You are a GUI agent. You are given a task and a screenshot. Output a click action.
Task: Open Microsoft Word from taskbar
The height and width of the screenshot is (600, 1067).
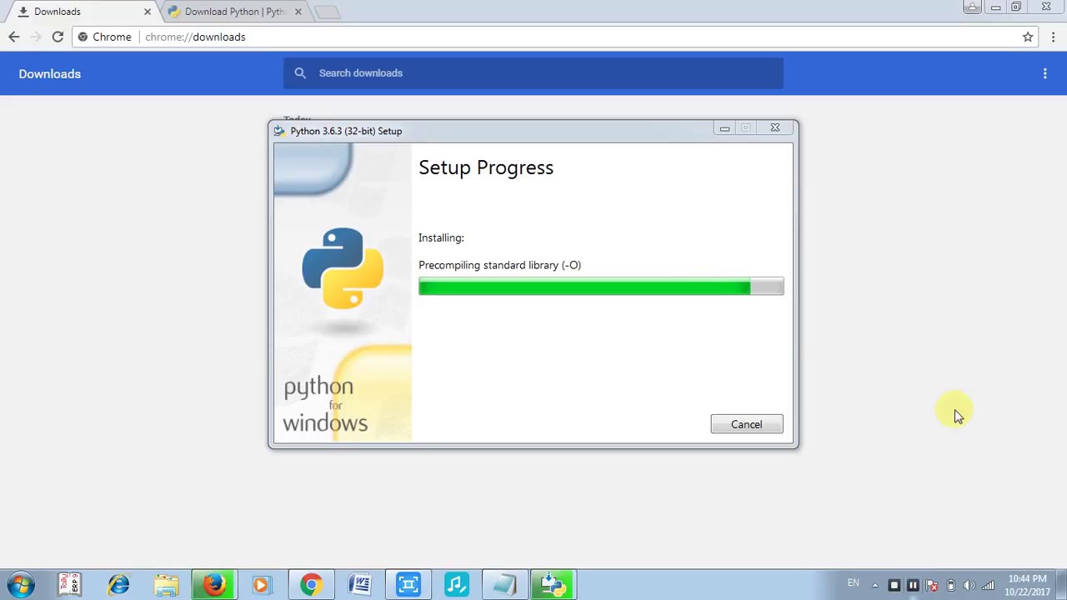click(360, 585)
